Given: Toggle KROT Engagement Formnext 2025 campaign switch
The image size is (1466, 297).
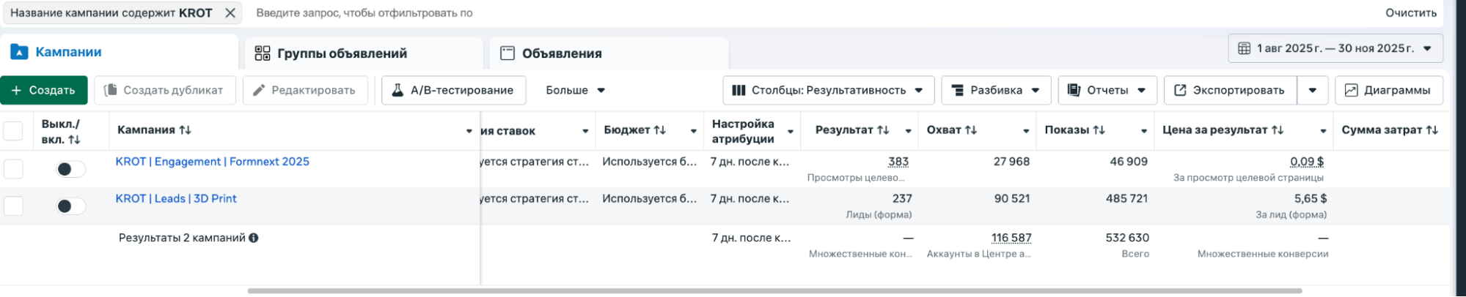Looking at the screenshot, I should pos(70,169).
